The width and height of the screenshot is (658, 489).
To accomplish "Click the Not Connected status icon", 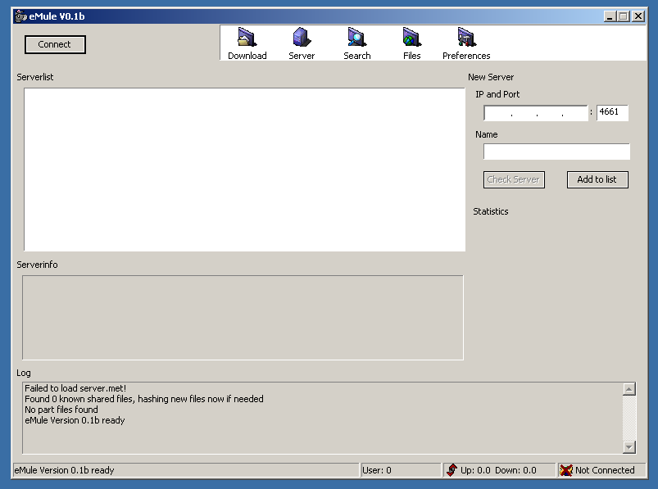I will [x=565, y=470].
